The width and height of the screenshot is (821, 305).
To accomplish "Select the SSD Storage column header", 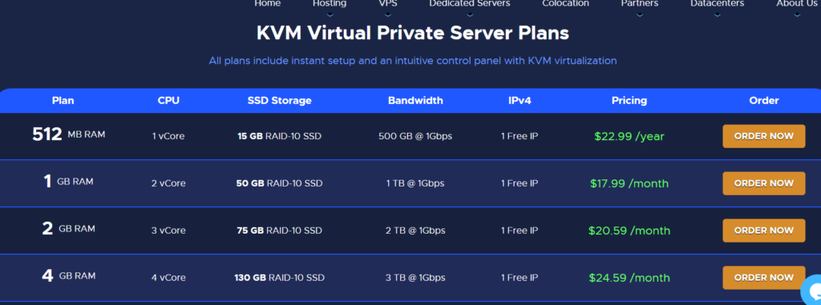I will tap(280, 100).
